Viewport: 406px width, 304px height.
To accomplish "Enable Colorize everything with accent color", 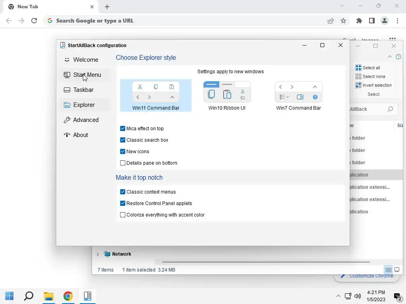I will (x=123, y=215).
